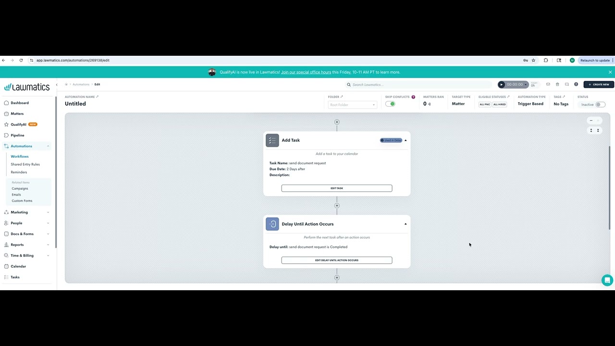Click the Marketing sidebar icon
The height and width of the screenshot is (346, 615).
(6, 212)
